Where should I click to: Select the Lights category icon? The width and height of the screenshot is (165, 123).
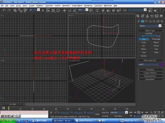point(146,21)
